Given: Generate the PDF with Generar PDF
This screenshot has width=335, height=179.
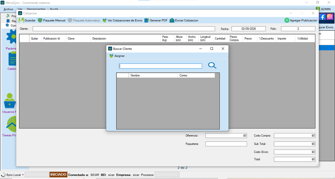Looking at the screenshot, I should (x=156, y=21).
